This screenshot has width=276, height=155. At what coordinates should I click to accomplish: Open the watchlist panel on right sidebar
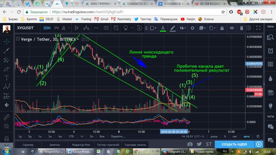[270, 37]
